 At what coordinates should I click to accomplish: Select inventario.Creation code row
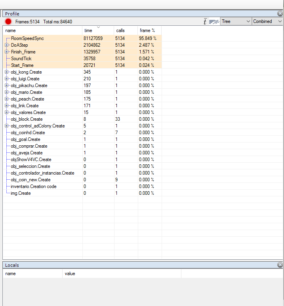(82, 186)
